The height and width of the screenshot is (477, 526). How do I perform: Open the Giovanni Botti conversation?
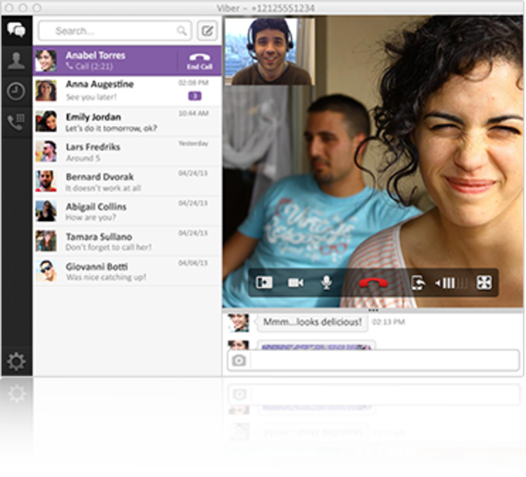pos(127,271)
